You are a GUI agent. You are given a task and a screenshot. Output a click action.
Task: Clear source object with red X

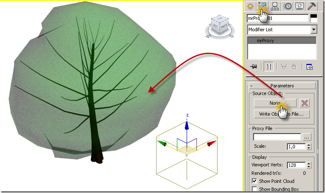[x=305, y=103]
